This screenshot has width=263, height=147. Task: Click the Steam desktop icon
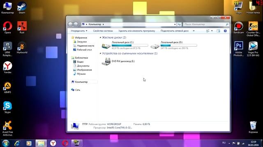click(22, 8)
